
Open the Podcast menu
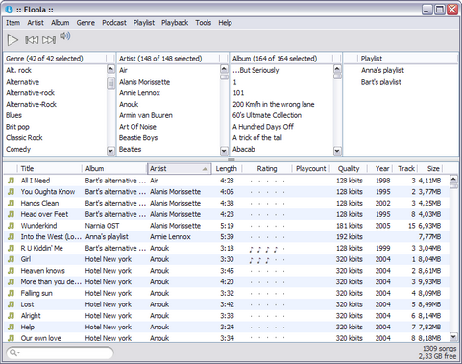click(x=114, y=23)
